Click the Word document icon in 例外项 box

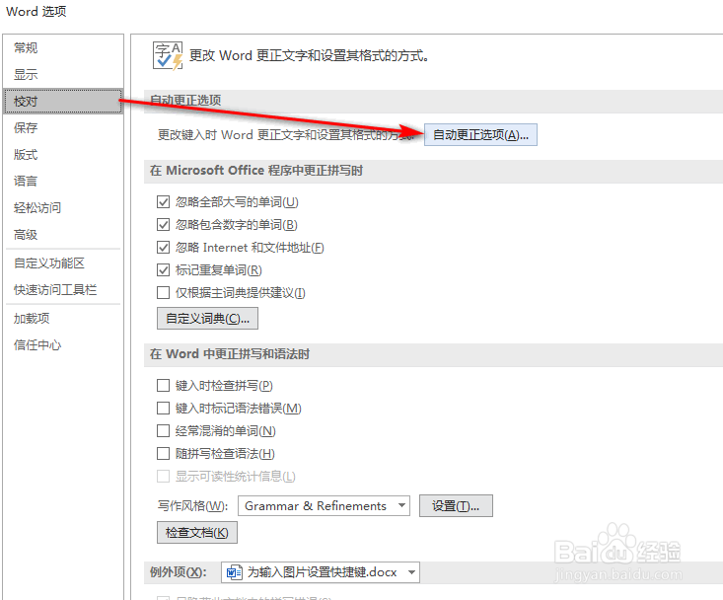234,572
